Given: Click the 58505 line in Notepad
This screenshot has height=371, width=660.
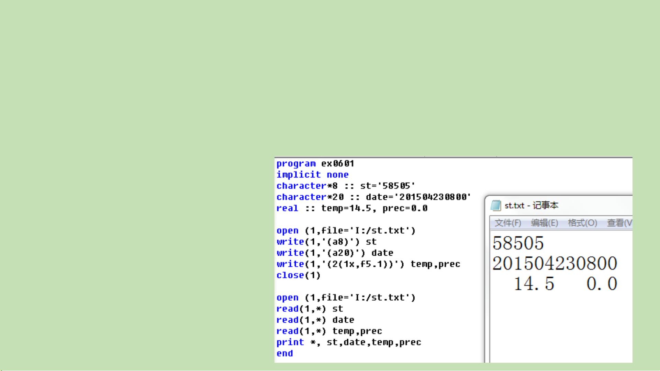Looking at the screenshot, I should coord(518,243).
